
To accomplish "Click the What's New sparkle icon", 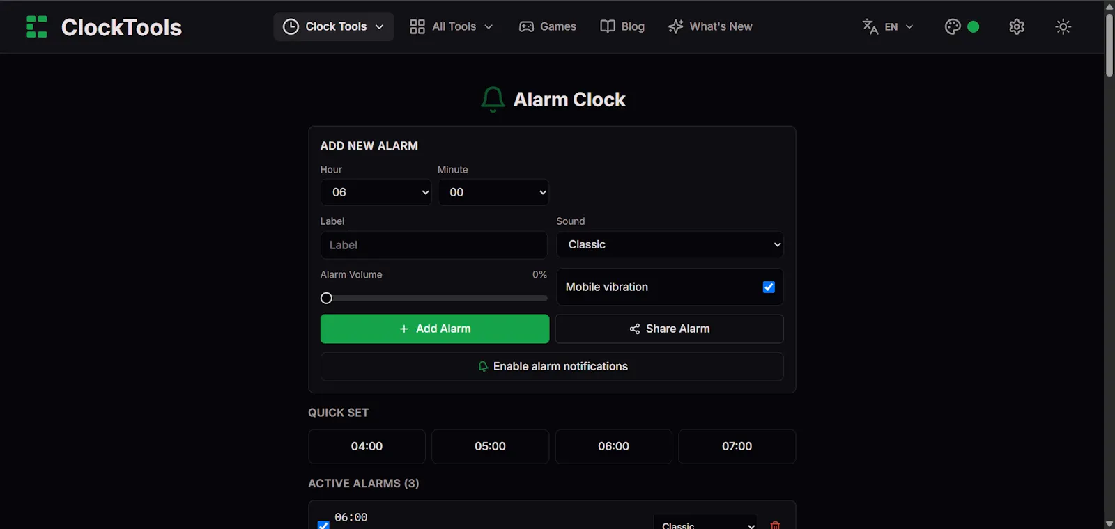I will 675,26.
